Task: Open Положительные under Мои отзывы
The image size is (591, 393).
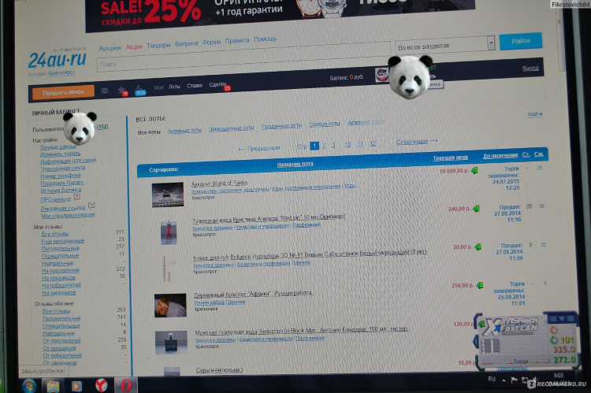Action: [x=61, y=248]
